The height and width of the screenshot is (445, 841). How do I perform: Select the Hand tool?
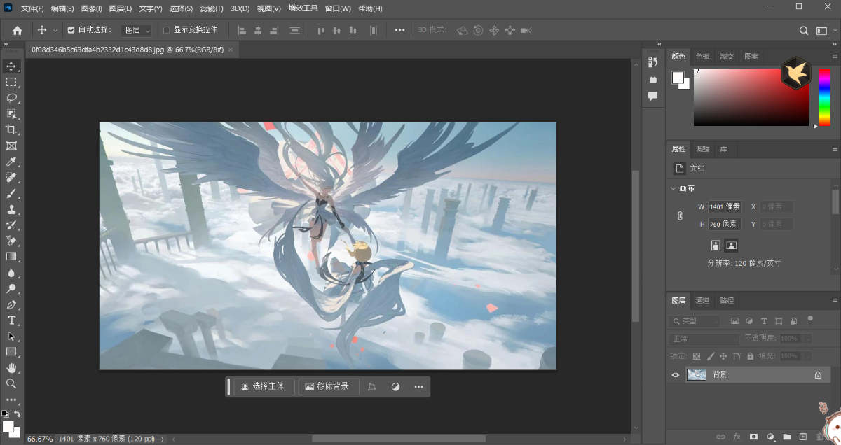11,368
